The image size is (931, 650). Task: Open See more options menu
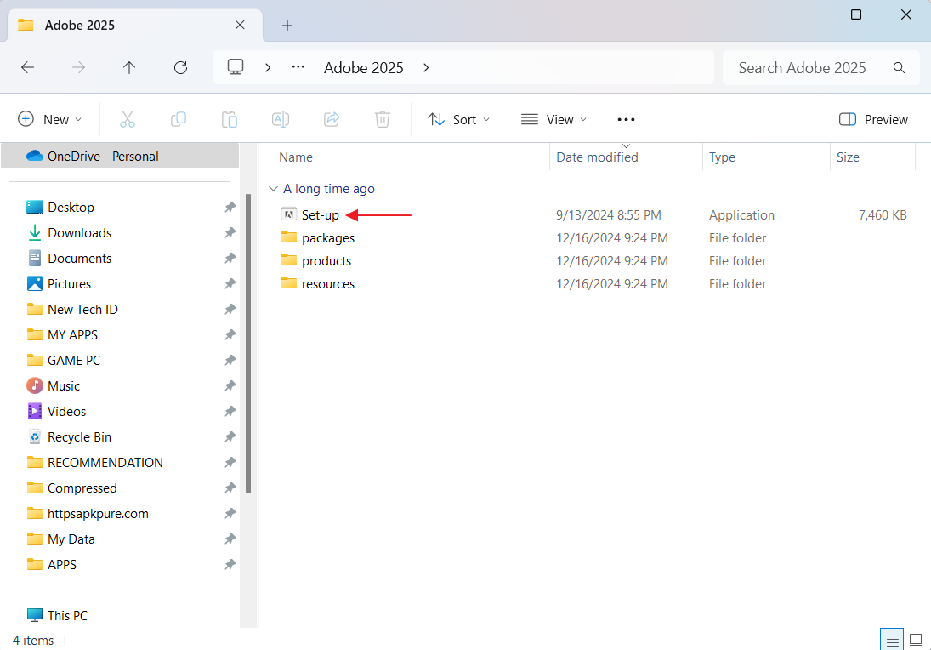(x=626, y=120)
